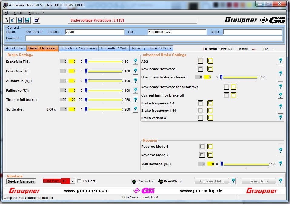Click the Max Reverse slider track

coord(245,164)
